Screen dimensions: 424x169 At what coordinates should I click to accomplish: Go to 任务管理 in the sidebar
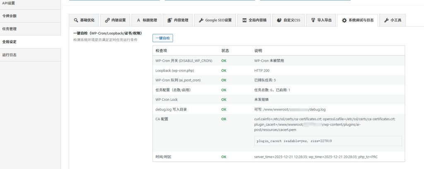point(30,29)
